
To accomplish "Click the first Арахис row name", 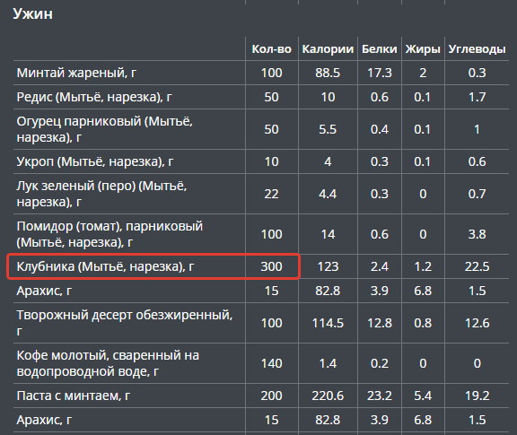I will 44,291.
